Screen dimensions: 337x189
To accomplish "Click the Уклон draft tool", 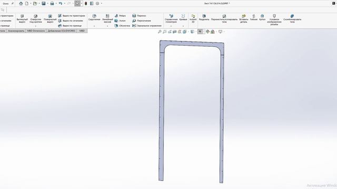I will point(120,21).
